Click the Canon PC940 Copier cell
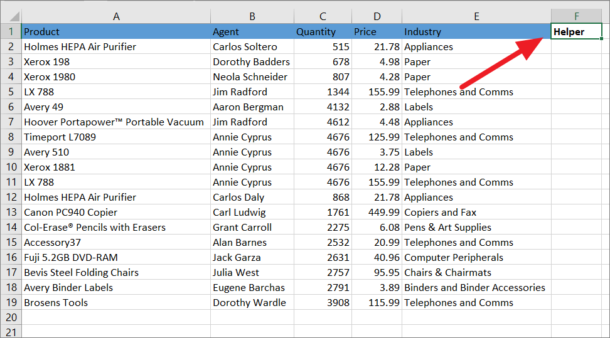610x338 pixels. 116,212
